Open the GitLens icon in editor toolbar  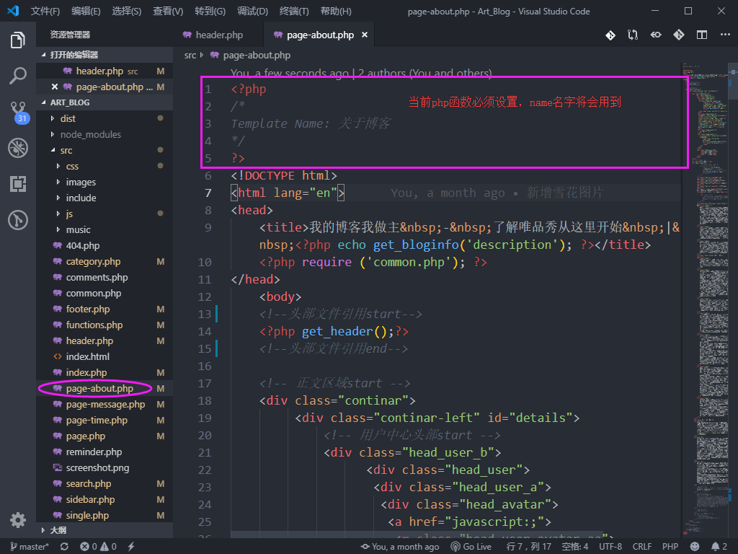click(x=610, y=34)
